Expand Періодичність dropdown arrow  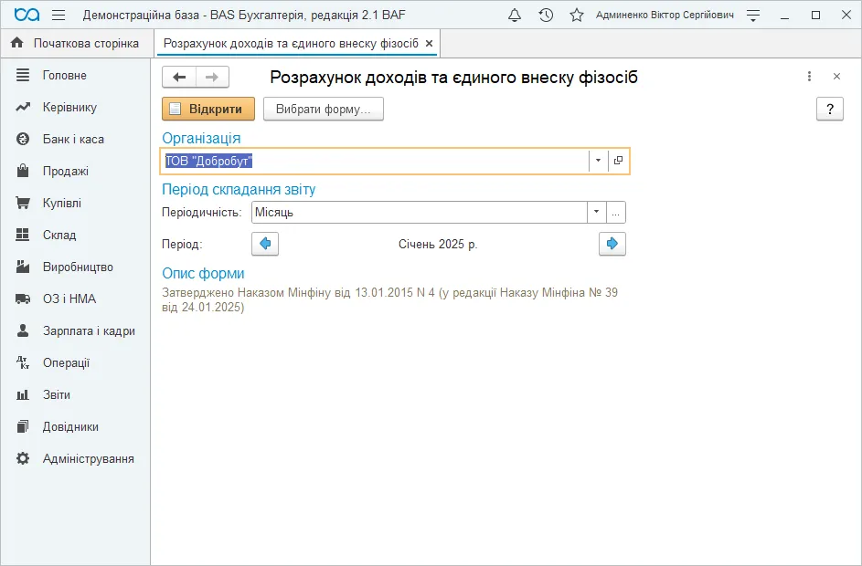[597, 213]
